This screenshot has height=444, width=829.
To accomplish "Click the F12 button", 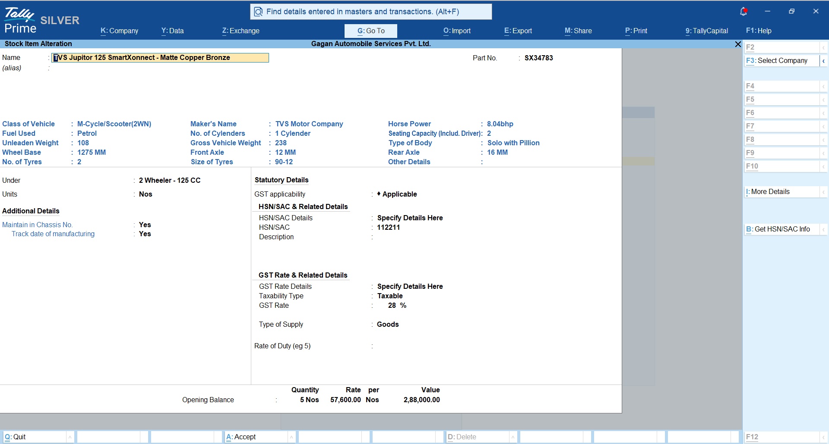I will tap(782, 437).
